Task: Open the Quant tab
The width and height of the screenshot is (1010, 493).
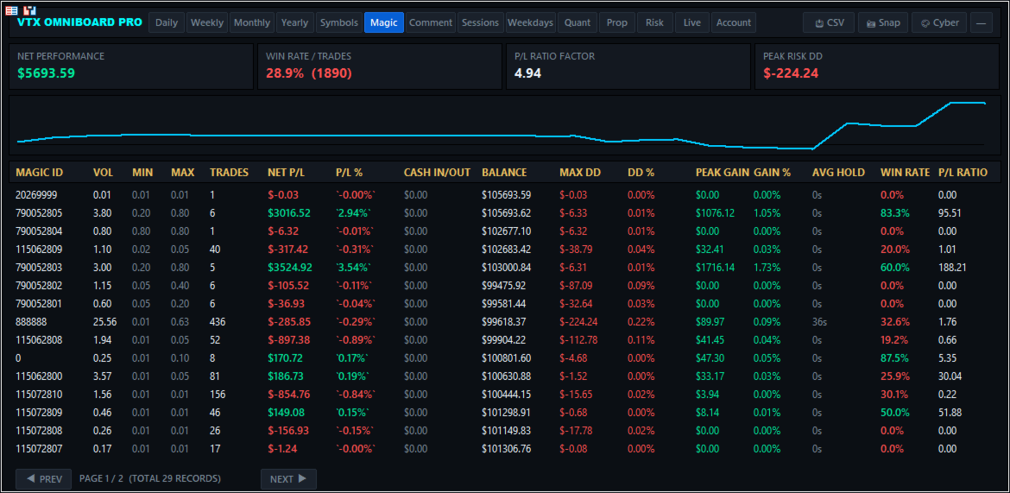Action: click(578, 22)
